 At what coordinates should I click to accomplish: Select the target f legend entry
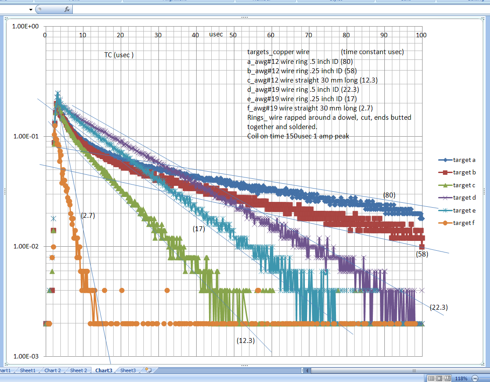(x=457, y=223)
